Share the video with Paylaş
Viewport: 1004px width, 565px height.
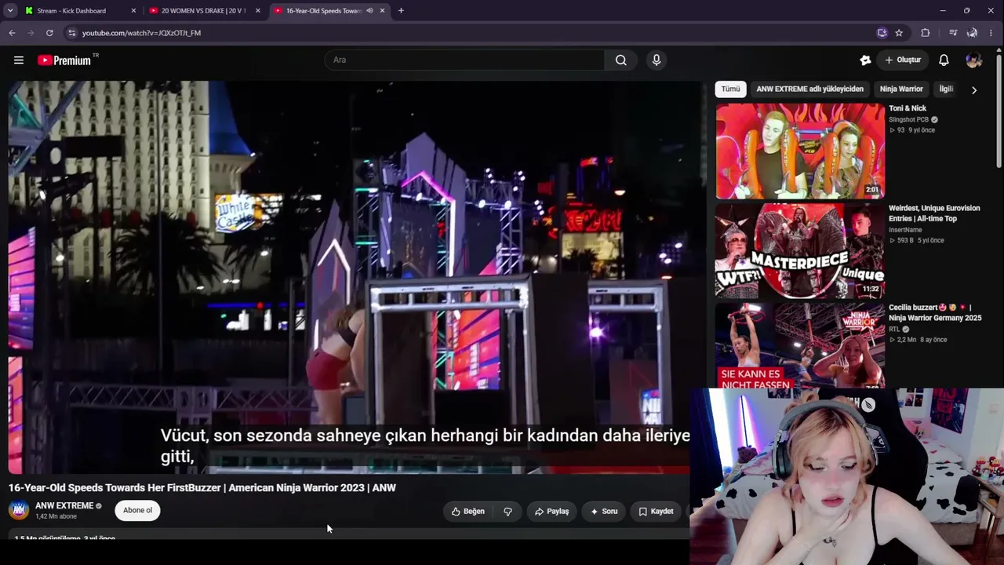[552, 512]
